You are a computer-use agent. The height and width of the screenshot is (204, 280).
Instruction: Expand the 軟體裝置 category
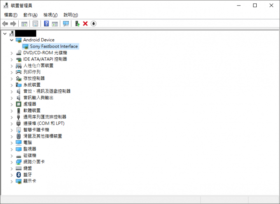(x=12, y=111)
